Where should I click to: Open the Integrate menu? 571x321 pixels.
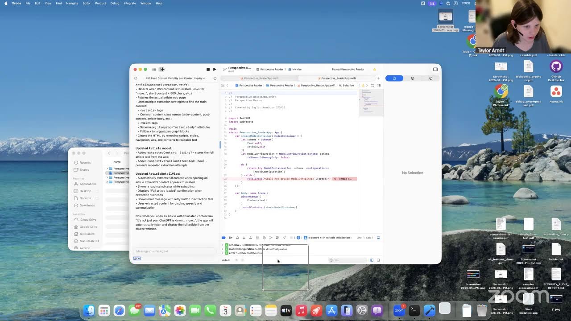130,3
